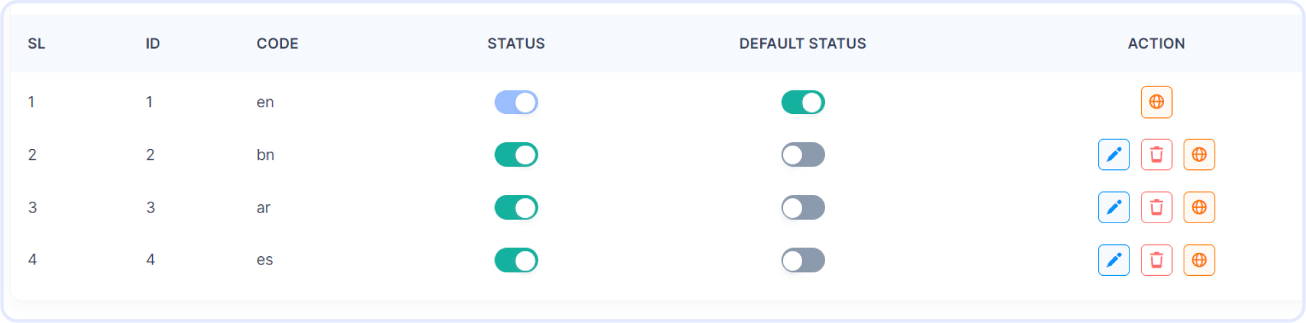Make es the default language toggle
Viewport: 1306px width, 323px height.
pyautogui.click(x=803, y=260)
